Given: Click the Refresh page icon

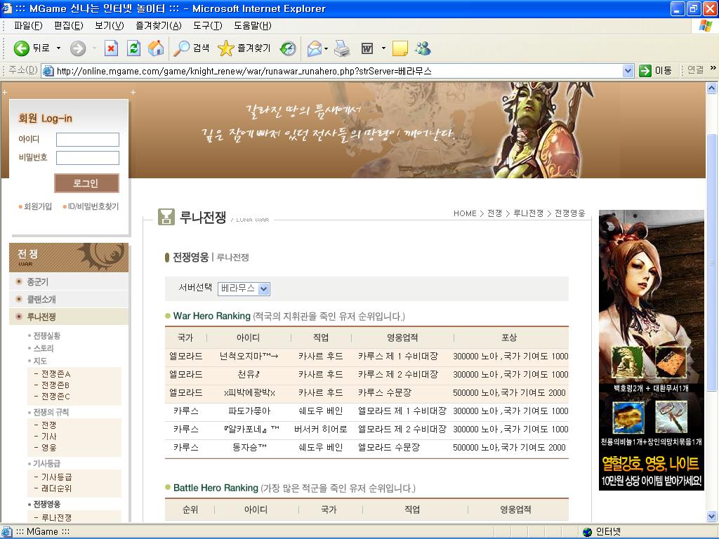Looking at the screenshot, I should (x=133, y=48).
